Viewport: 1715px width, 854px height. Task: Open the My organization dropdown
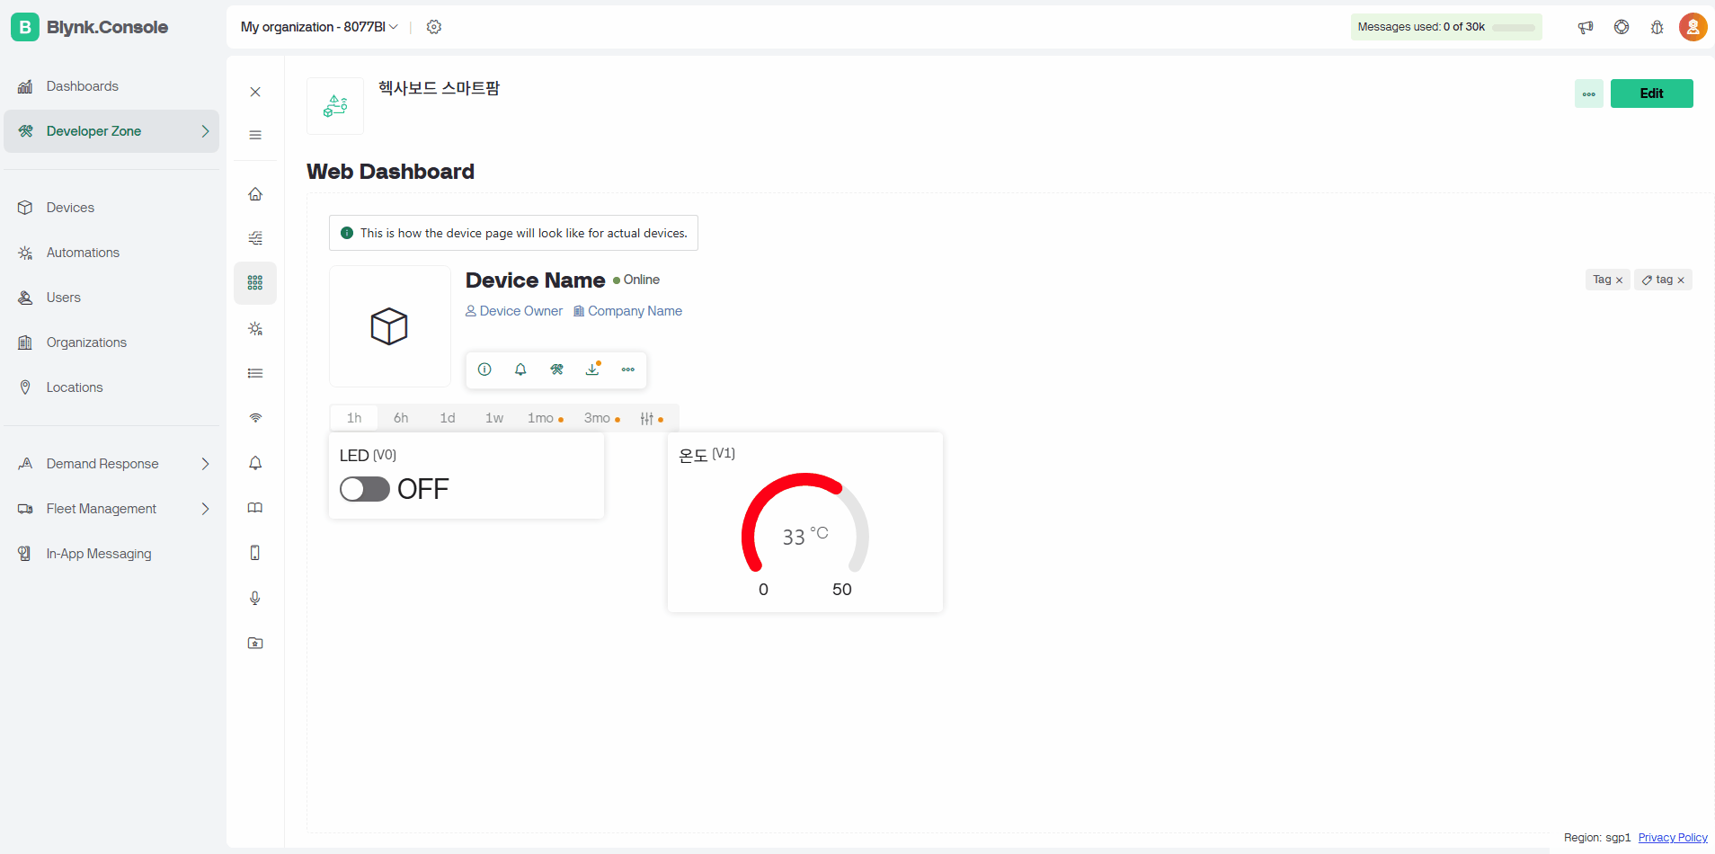pyautogui.click(x=319, y=27)
